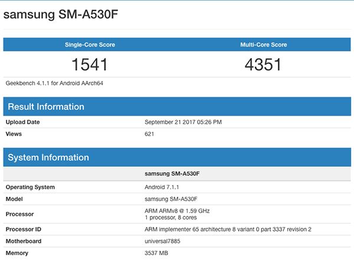
Task: Select the Single-Core Score header
Action: coord(90,44)
